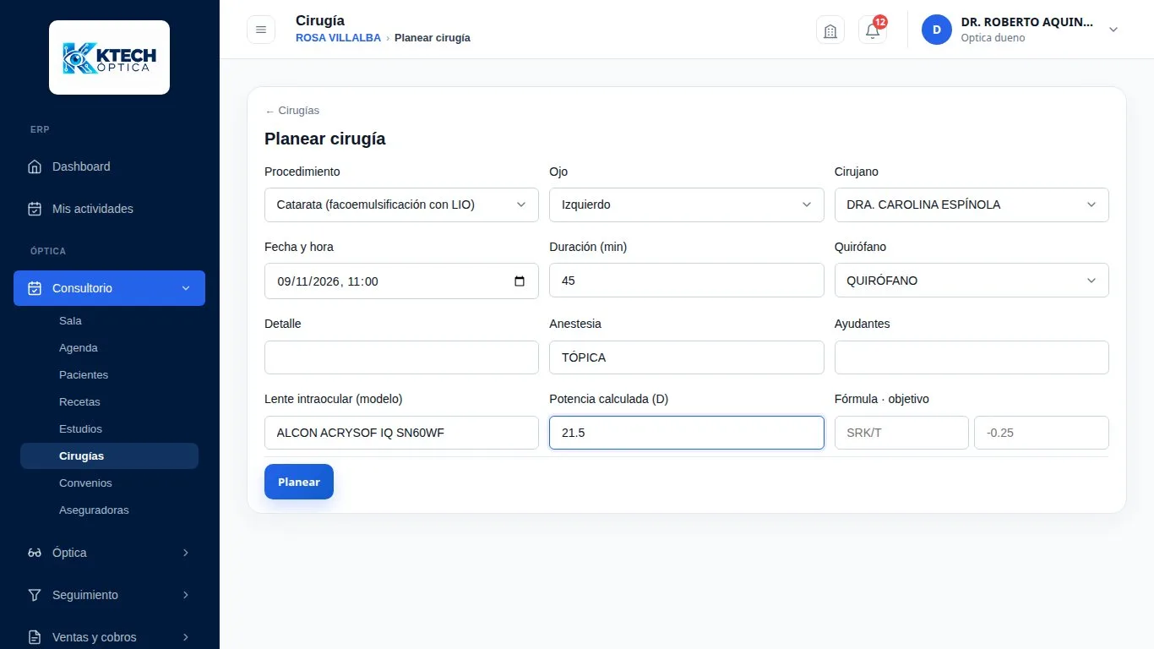Open the Cirujano dropdown
The width and height of the screenshot is (1154, 649).
[972, 205]
